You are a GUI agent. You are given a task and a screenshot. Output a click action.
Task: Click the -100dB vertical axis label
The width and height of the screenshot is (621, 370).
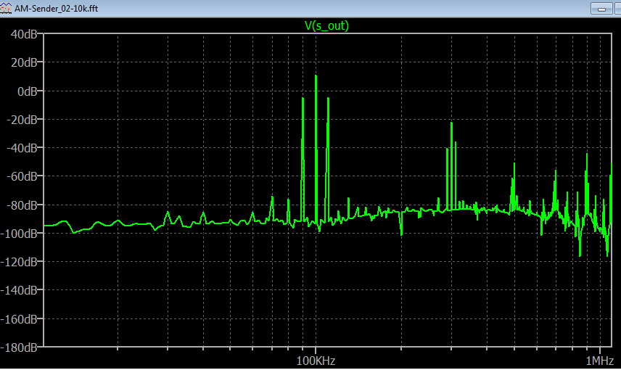pyautogui.click(x=22, y=234)
